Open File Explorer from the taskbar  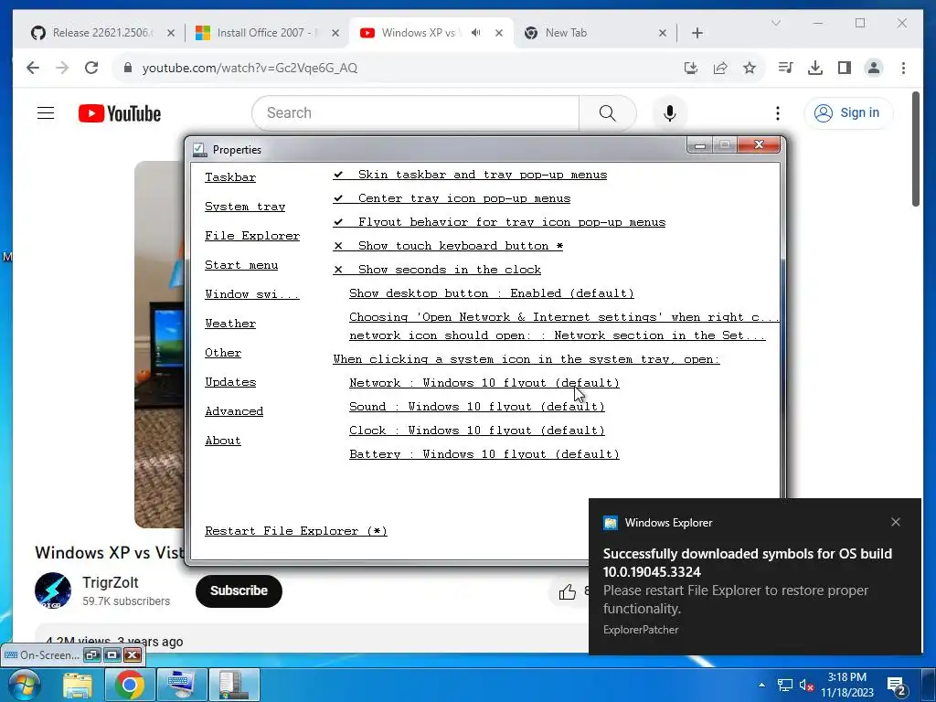78,685
